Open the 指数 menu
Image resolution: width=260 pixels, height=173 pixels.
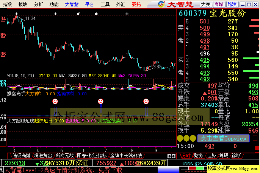7,4
